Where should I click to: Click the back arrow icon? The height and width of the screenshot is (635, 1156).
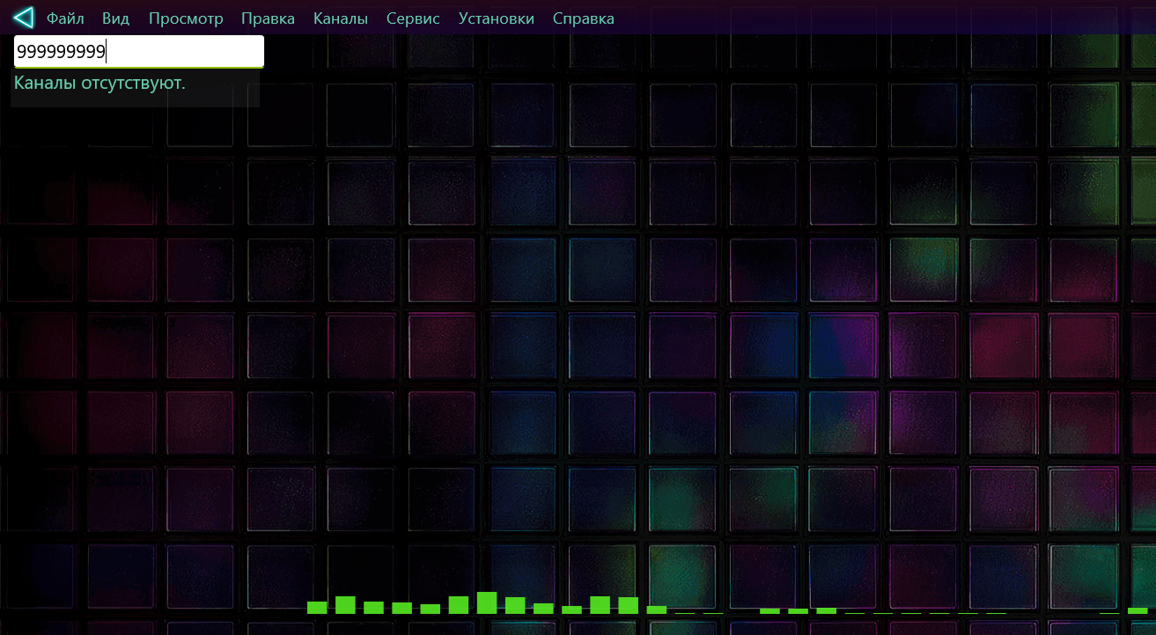[x=24, y=18]
